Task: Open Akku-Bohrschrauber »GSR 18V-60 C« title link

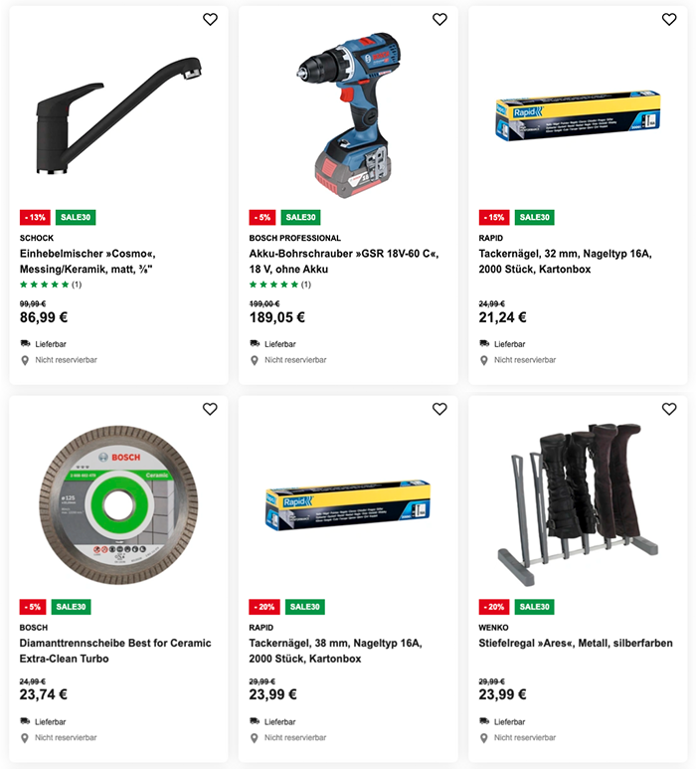Action: point(344,261)
